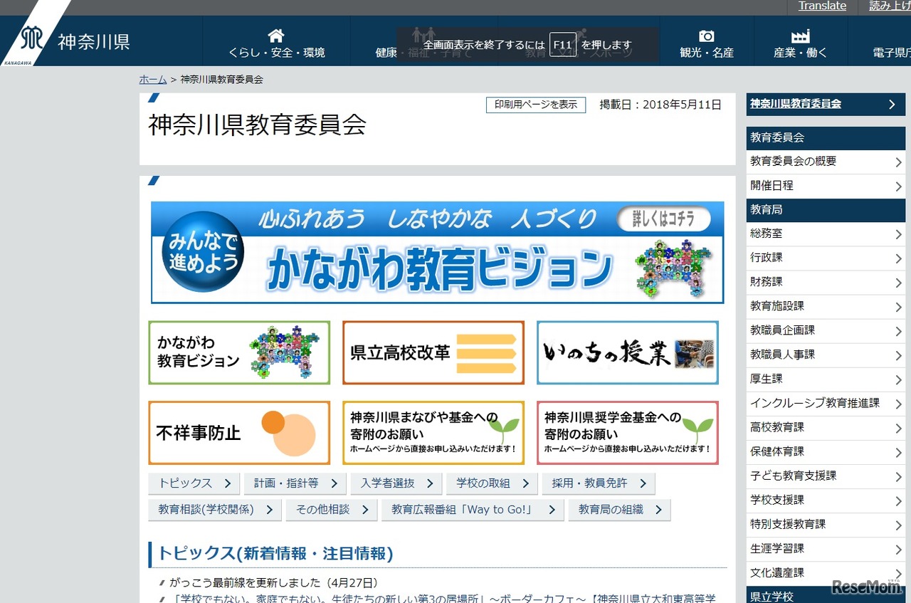Click the かながわ教育ビジョン puzzle tile

[x=239, y=353]
